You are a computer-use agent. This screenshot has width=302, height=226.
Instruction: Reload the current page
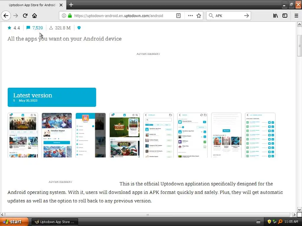[25, 16]
